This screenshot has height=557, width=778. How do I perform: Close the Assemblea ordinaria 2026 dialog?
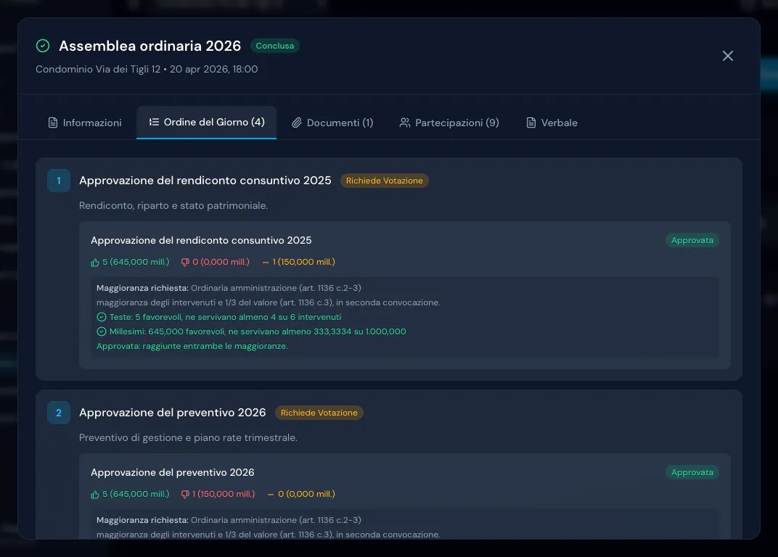click(x=727, y=56)
